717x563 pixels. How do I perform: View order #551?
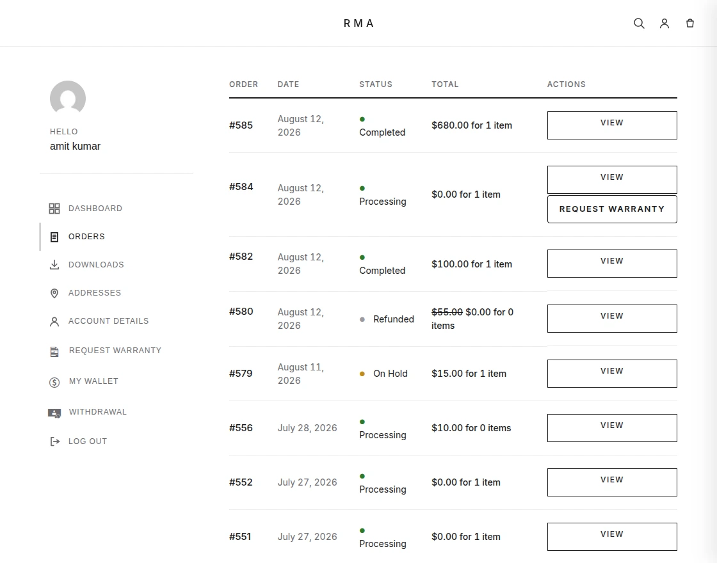[612, 537]
